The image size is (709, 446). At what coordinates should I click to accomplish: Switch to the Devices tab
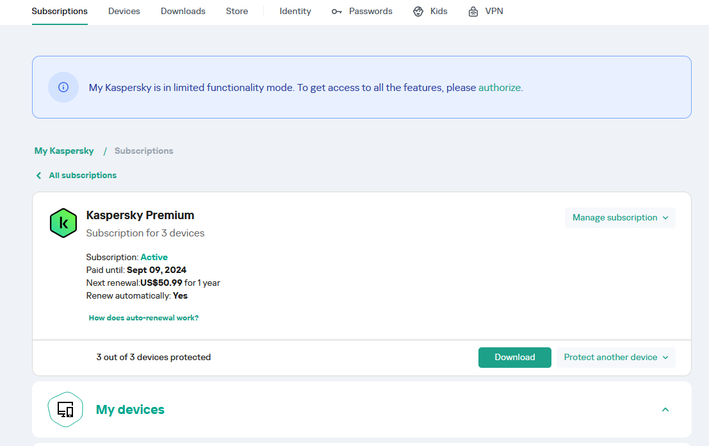point(124,12)
